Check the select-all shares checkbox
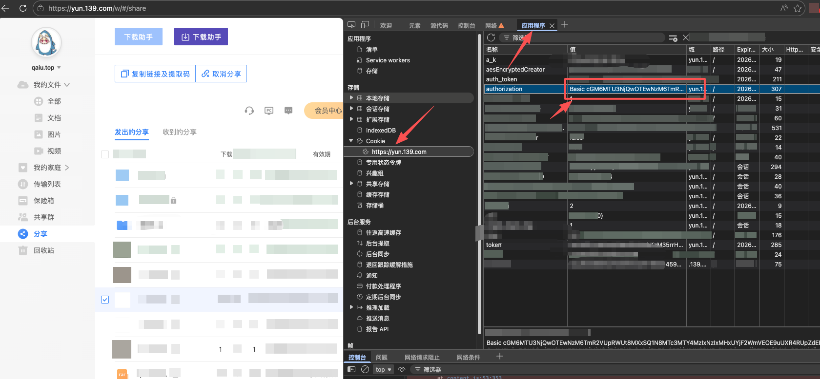The width and height of the screenshot is (820, 379). (105, 154)
